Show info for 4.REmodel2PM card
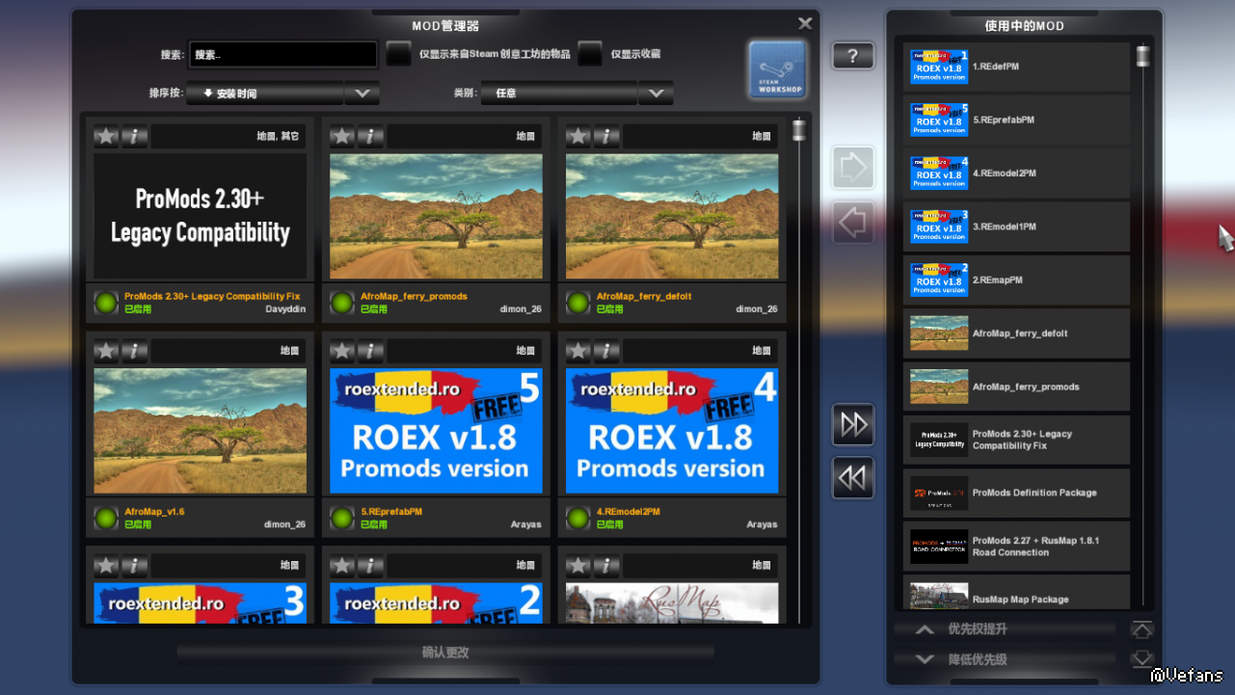The image size is (1235, 695). click(x=606, y=351)
